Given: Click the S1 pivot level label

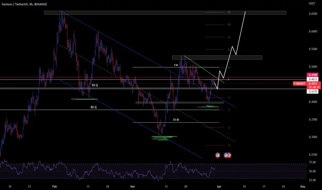Looking at the screenshot, I should (x=229, y=97).
